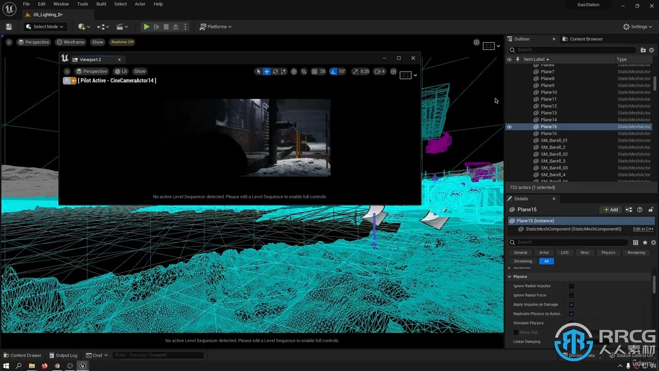Open the Blueprints toolbar menu
The image size is (659, 371).
103,27
